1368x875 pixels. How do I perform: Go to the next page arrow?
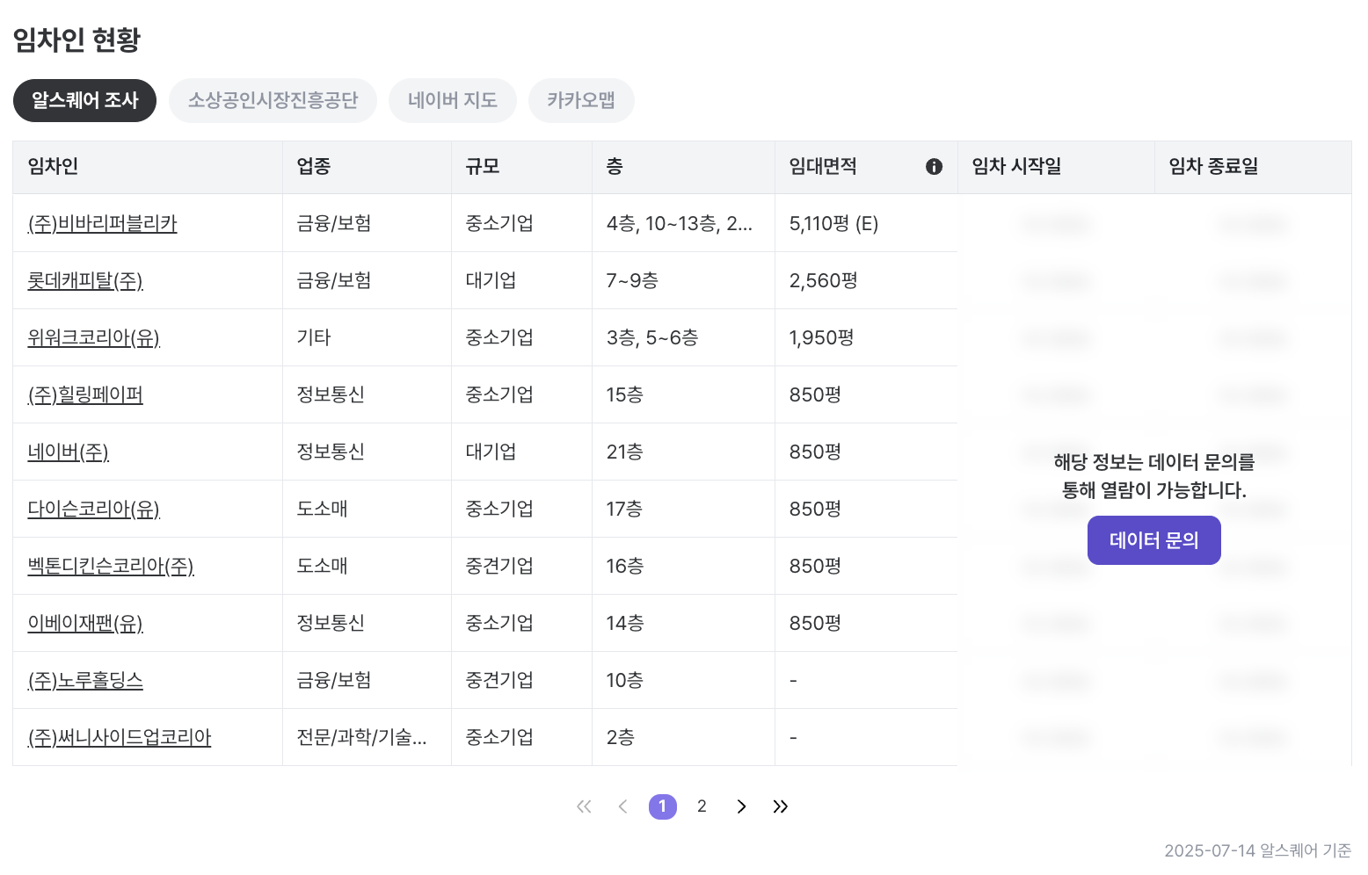tap(741, 806)
